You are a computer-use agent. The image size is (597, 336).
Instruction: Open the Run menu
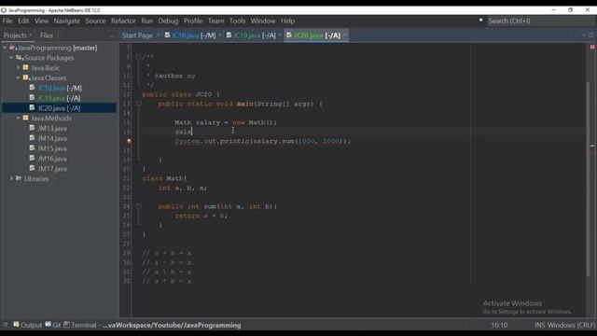(147, 21)
